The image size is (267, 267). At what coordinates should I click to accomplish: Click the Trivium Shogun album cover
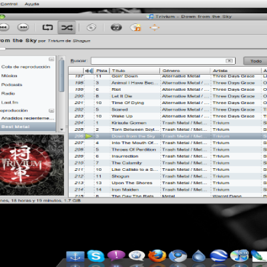32,165
